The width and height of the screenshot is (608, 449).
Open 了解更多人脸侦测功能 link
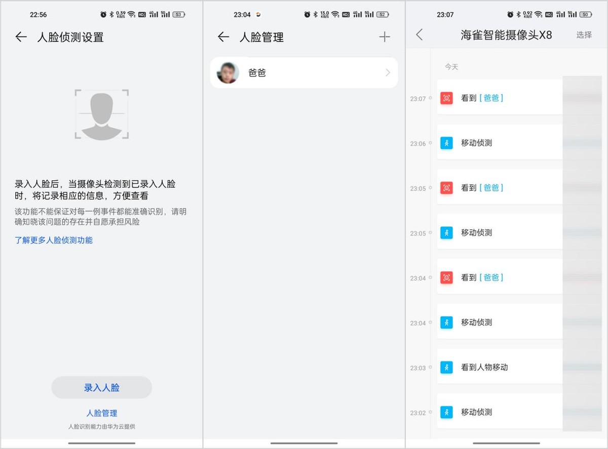(54, 240)
